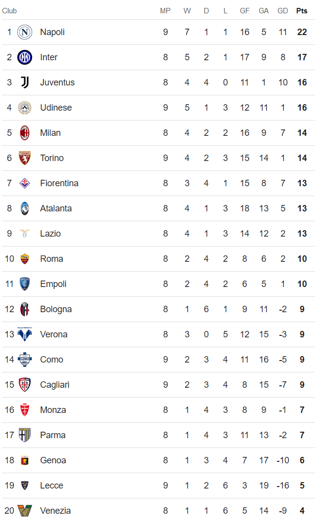Click the Fiorentina logo icon

pos(25,183)
